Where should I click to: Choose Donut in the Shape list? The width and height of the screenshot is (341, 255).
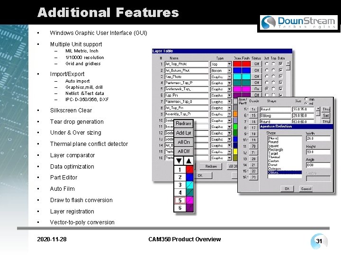point(273,165)
